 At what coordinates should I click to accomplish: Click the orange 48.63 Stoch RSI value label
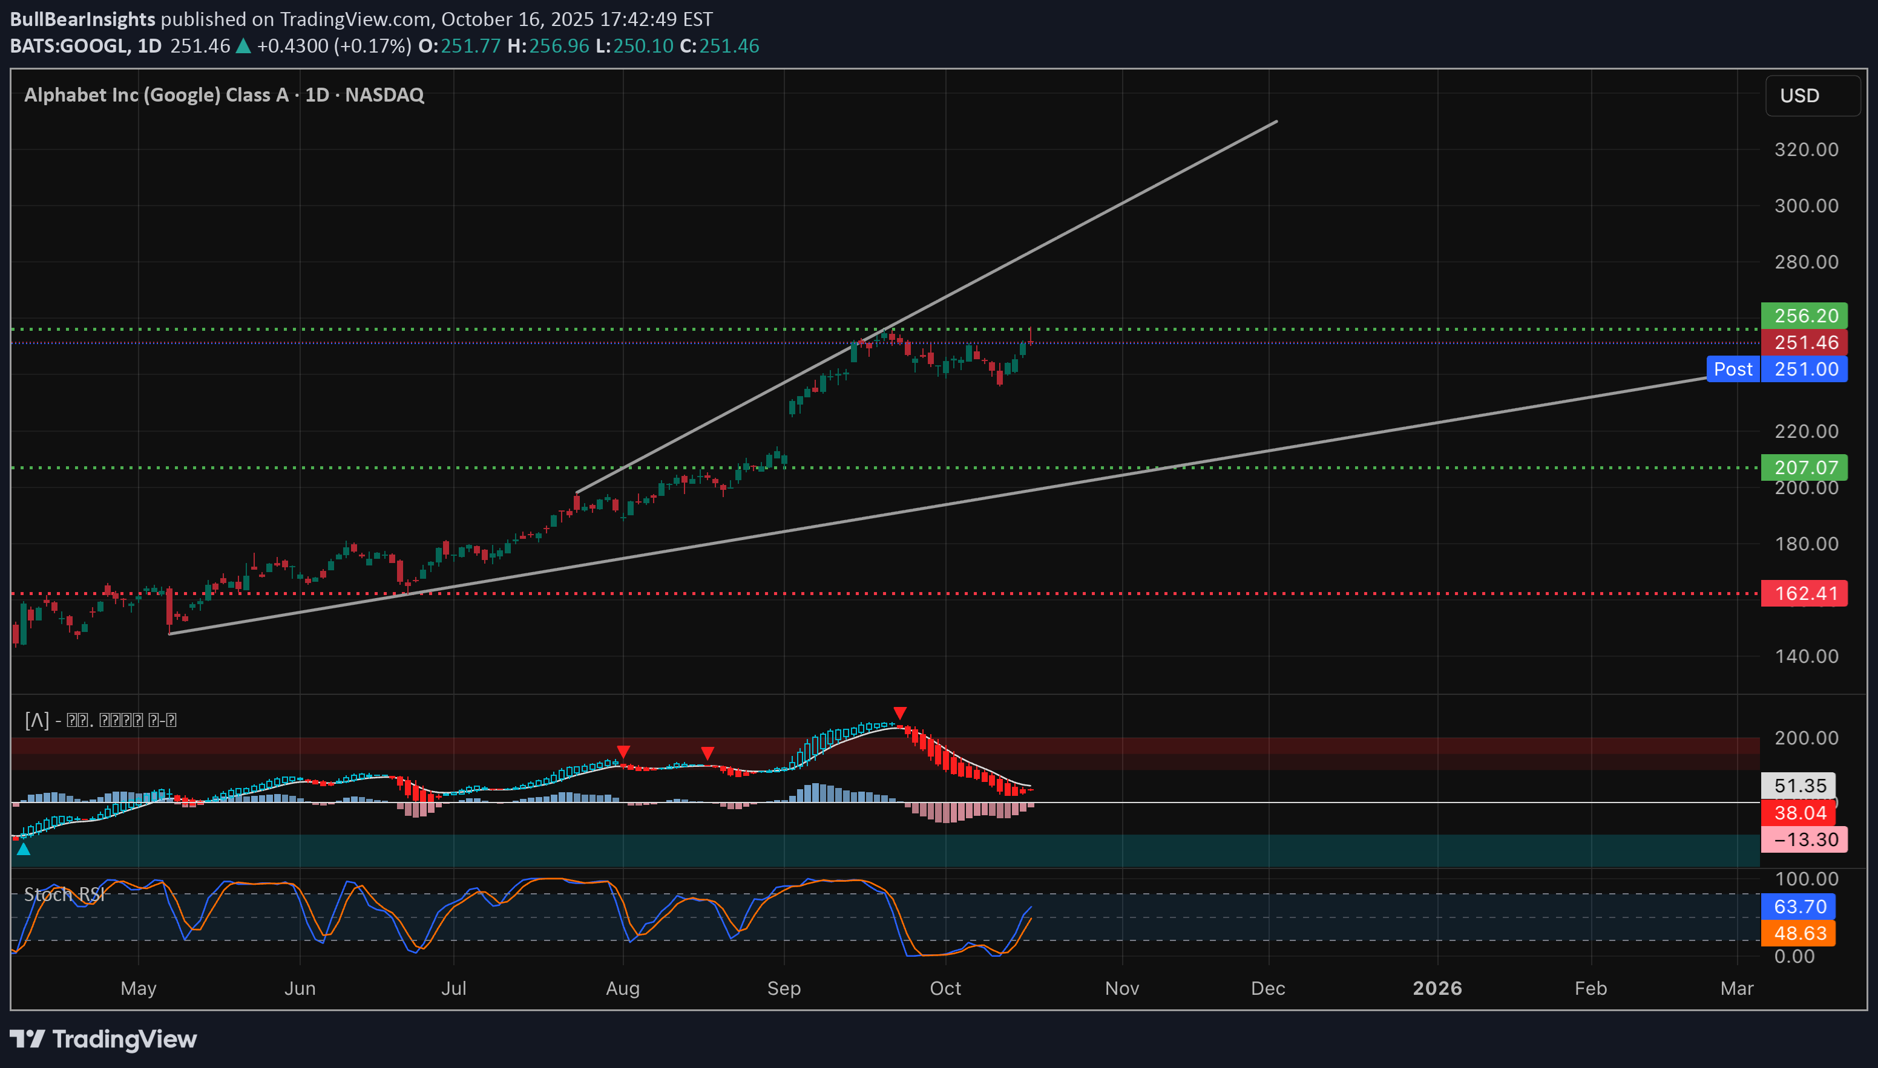(1799, 933)
